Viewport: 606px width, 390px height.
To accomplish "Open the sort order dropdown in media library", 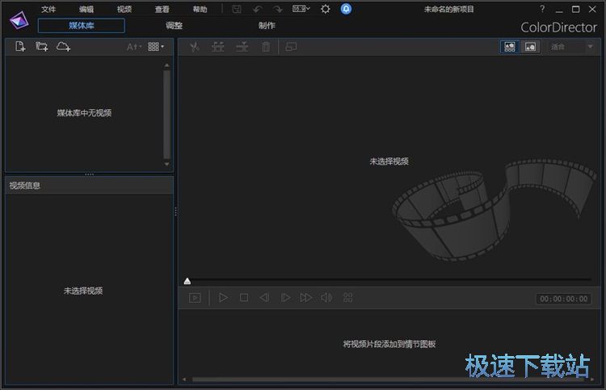I will tap(134, 47).
